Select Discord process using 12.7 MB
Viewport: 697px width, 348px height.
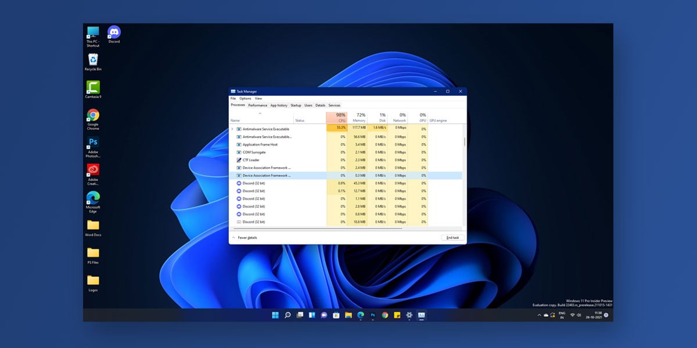point(346,191)
